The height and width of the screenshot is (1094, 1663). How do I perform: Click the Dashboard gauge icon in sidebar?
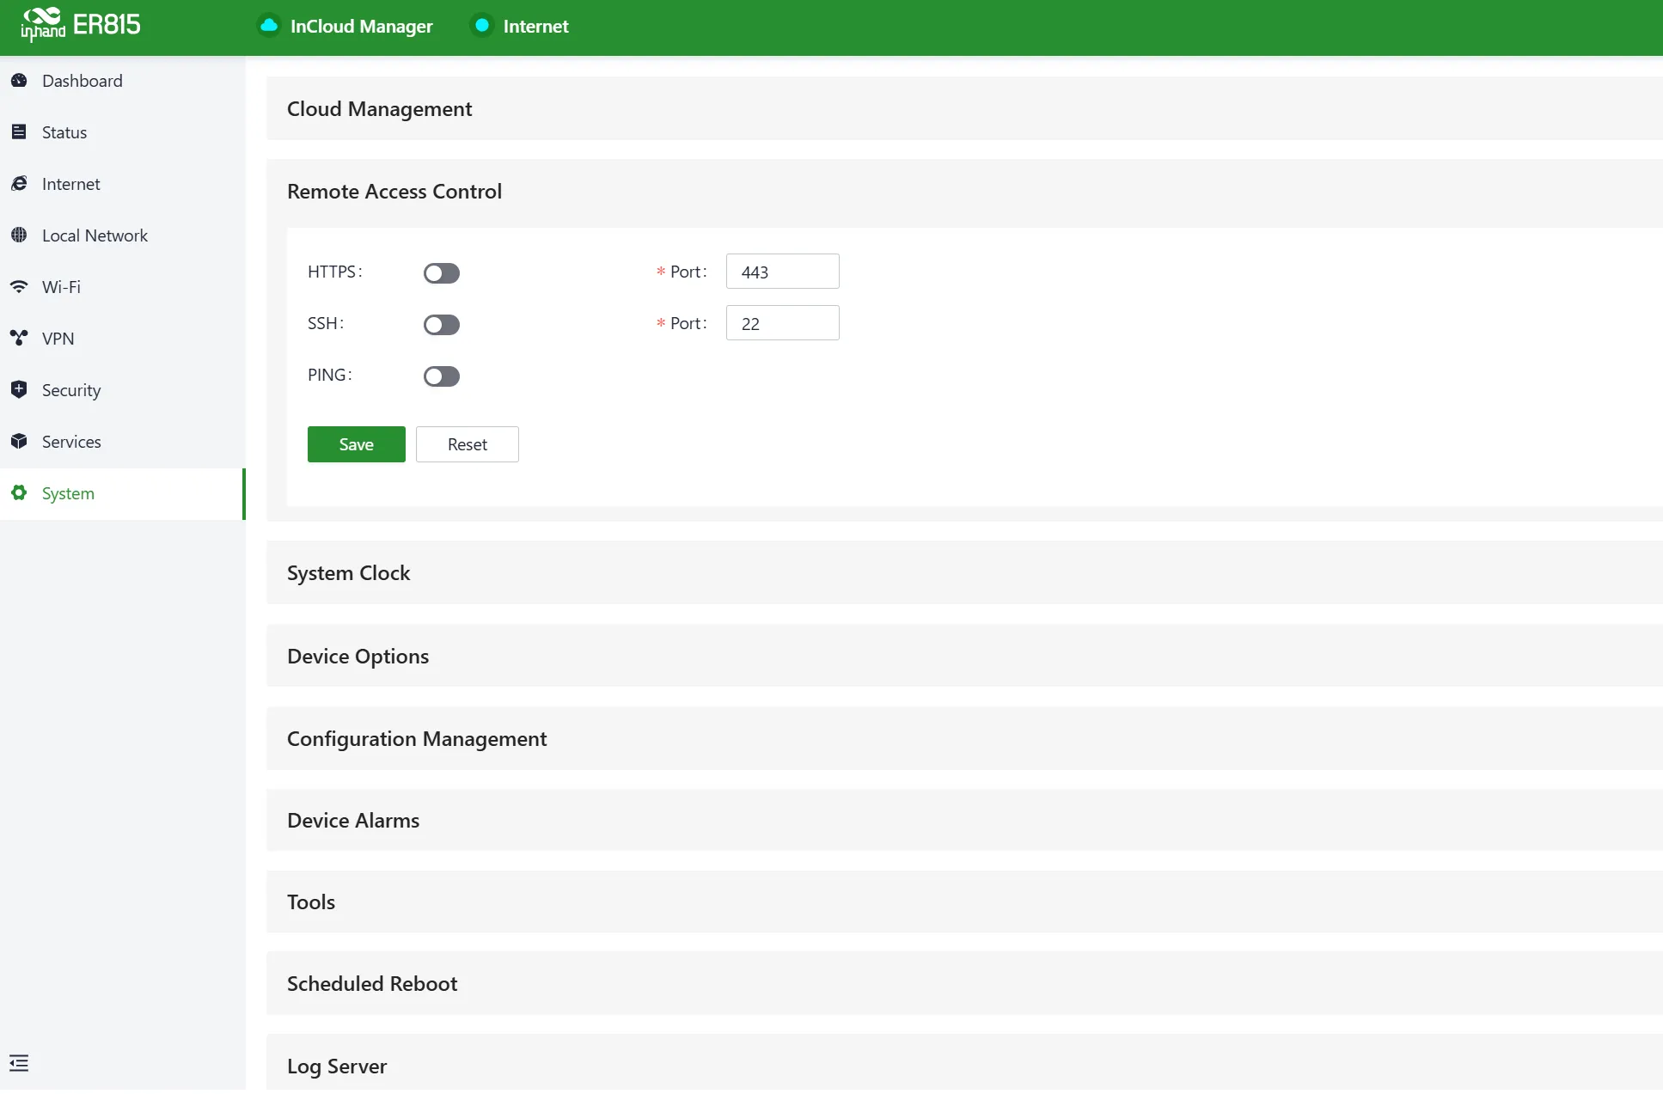(x=19, y=81)
